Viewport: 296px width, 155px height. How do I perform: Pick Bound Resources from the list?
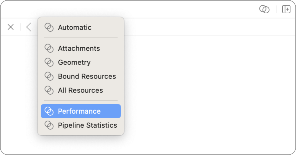click(87, 77)
